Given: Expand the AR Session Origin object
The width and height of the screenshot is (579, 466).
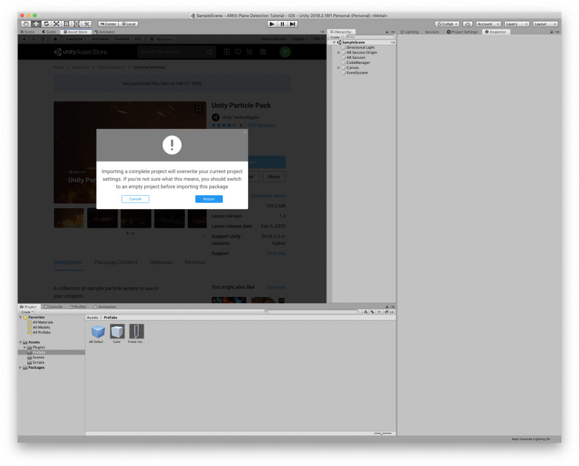Looking at the screenshot, I should tap(339, 53).
